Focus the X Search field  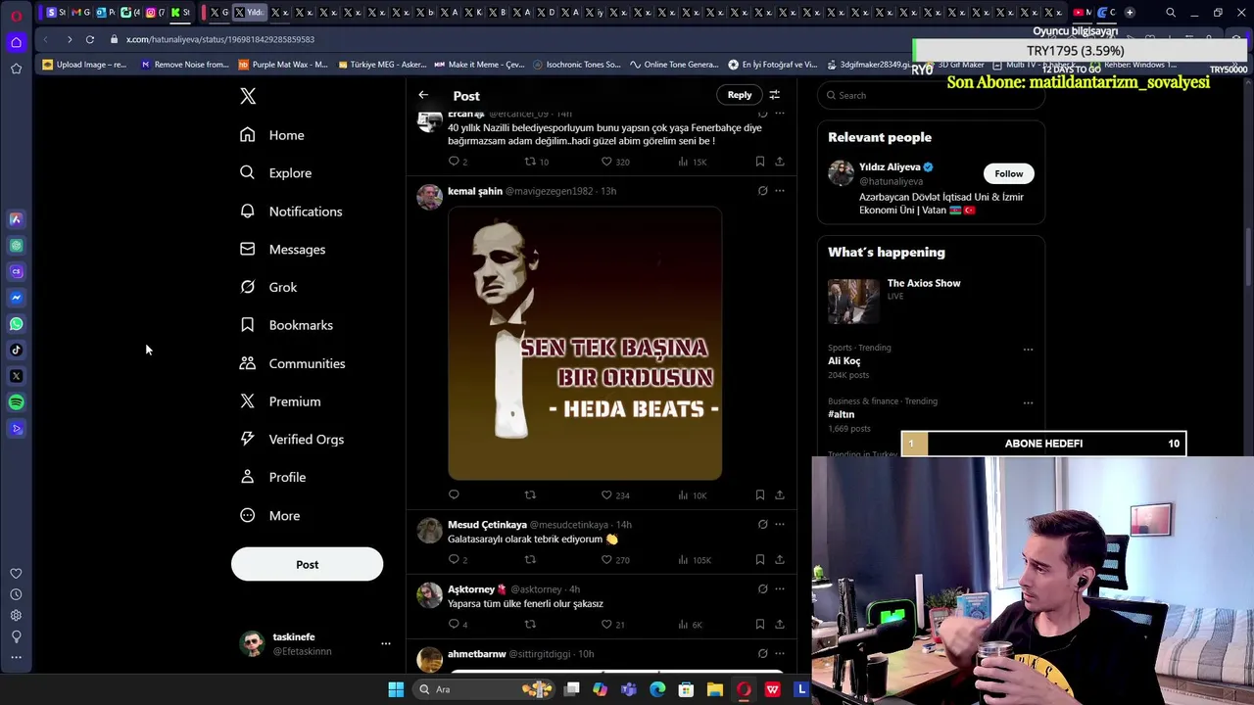click(931, 95)
